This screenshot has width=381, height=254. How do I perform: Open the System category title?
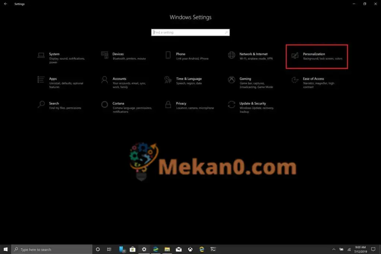[54, 54]
